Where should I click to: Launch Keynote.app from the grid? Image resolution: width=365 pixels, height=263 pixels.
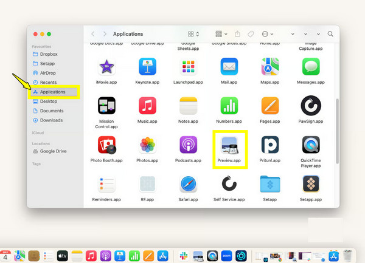click(148, 67)
